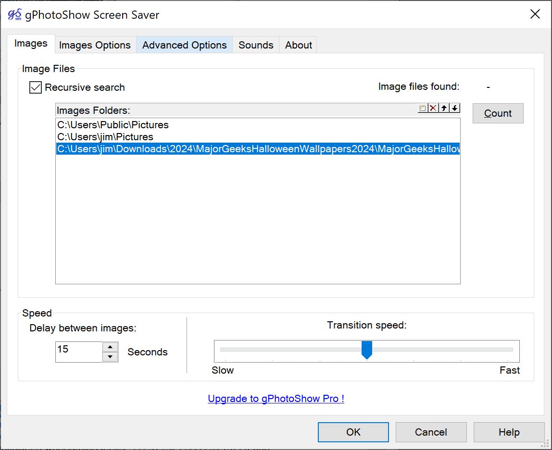552x450 pixels.
Task: Click the Transition speed slider handle
Action: pos(367,350)
